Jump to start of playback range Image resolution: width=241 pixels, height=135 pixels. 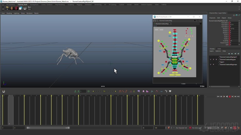[x=218, y=97]
